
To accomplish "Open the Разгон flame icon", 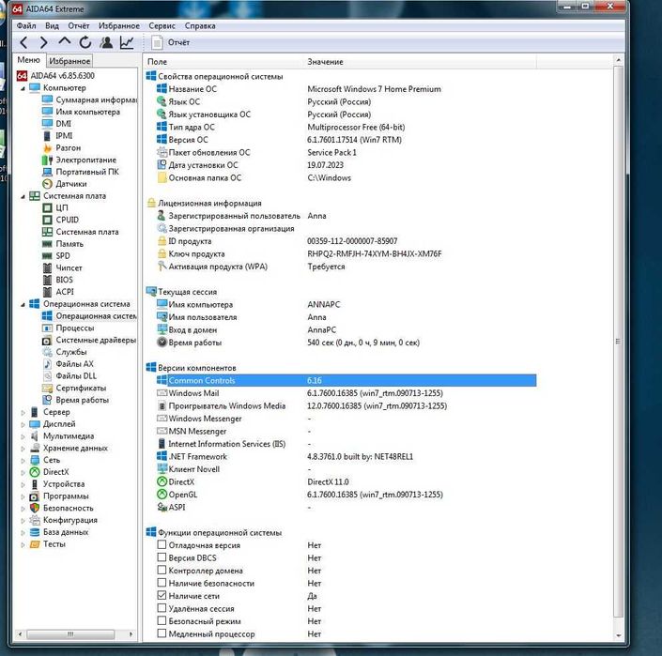I will coord(47,148).
